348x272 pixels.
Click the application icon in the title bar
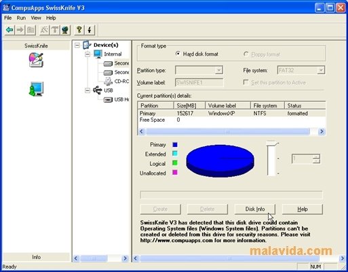click(x=6, y=7)
